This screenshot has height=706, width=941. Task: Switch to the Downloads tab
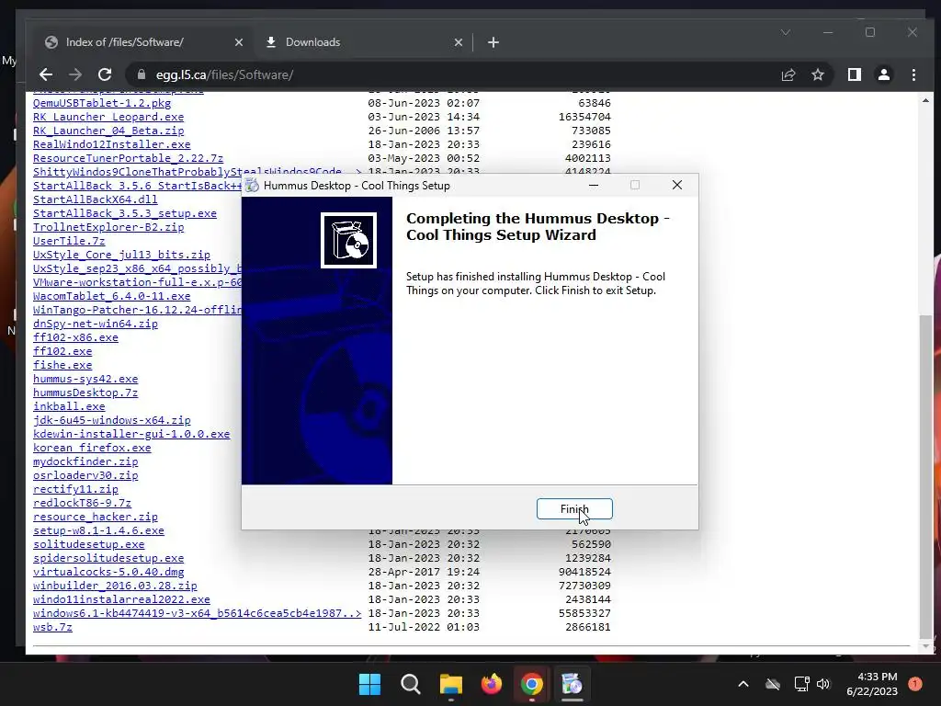pos(363,42)
